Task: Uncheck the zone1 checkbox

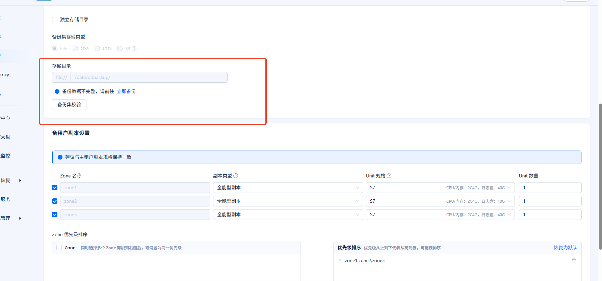Action: (55, 188)
